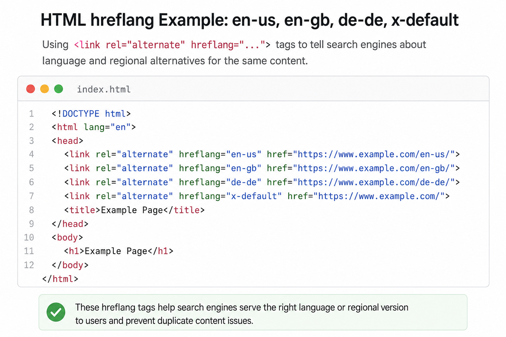Click the x-default URL https://www.example.com/

tap(379, 196)
